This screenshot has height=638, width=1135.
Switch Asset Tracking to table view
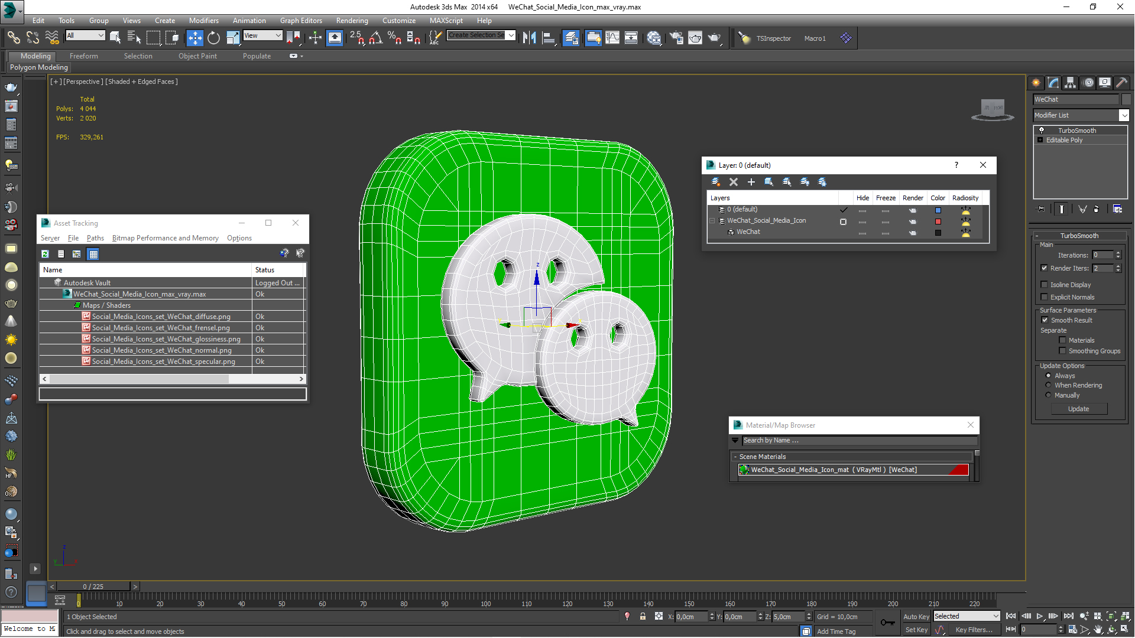93,254
